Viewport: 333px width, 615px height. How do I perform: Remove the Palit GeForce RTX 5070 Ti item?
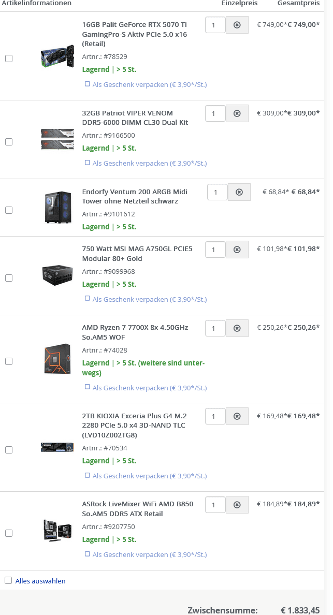click(237, 25)
